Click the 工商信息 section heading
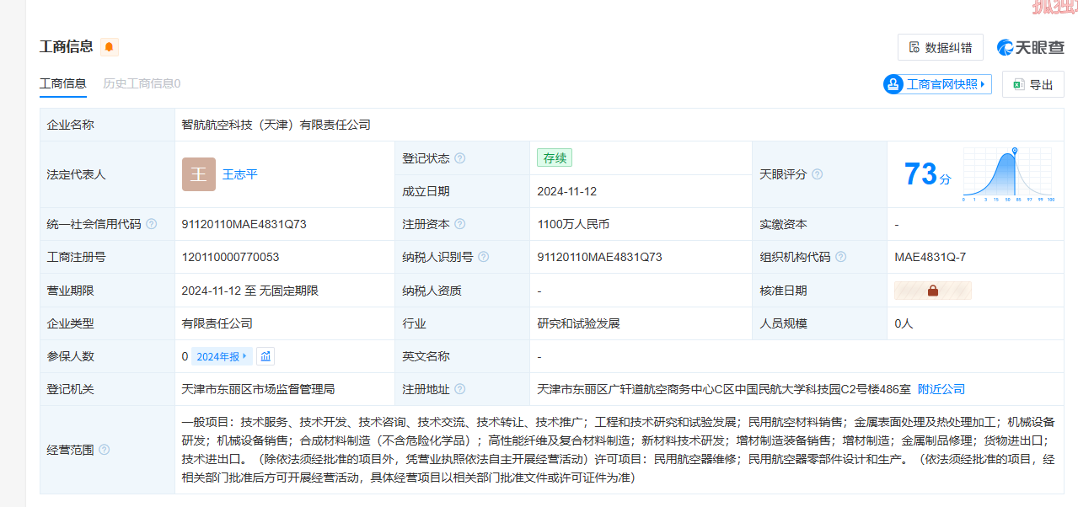 (67, 46)
